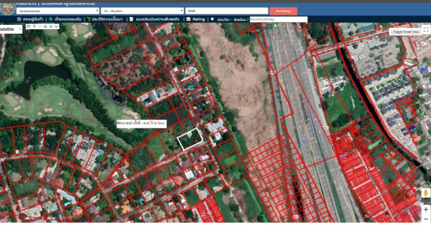Viewport: 431px width, 226px height.
Task: Click the department emblem logo
Action: (x=7, y=7)
